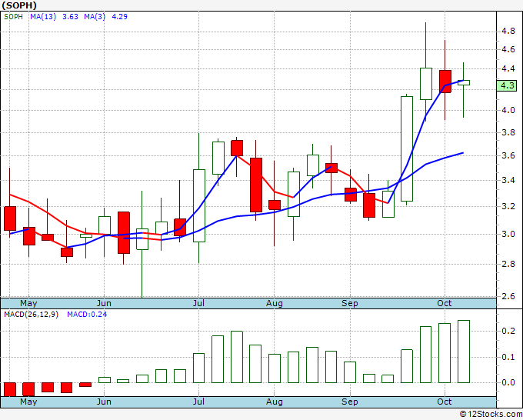The image size is (523, 420).
Task: Click the MACD:0.24 value label
Action: coord(87,315)
